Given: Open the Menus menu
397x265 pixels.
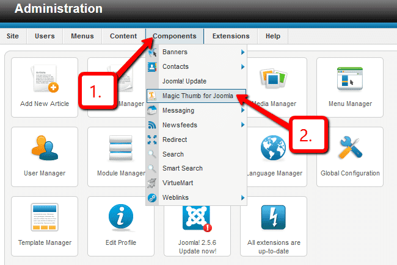Looking at the screenshot, I should [82, 36].
